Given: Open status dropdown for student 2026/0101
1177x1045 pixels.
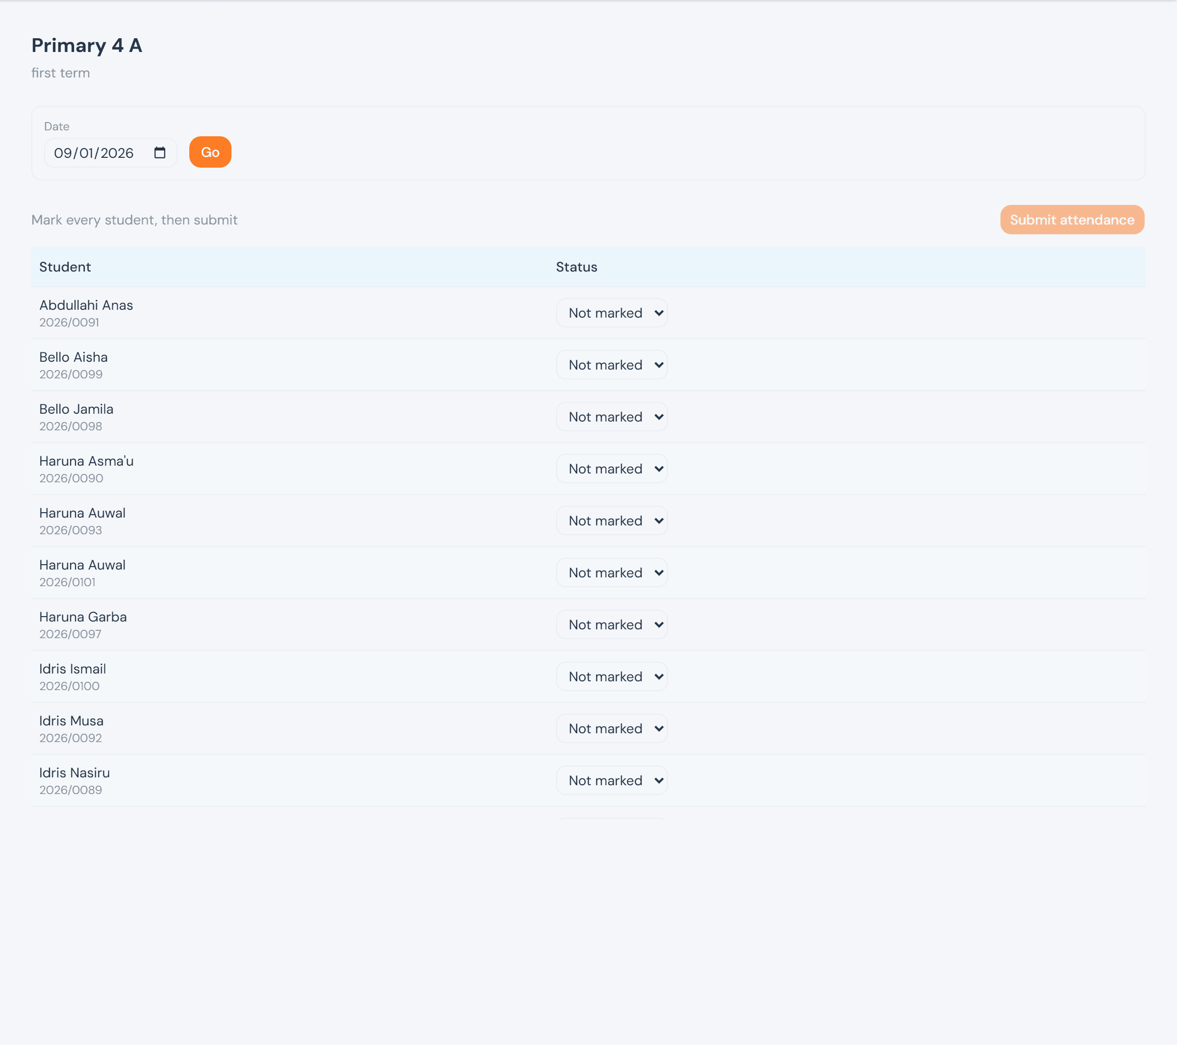Looking at the screenshot, I should [x=612, y=572].
